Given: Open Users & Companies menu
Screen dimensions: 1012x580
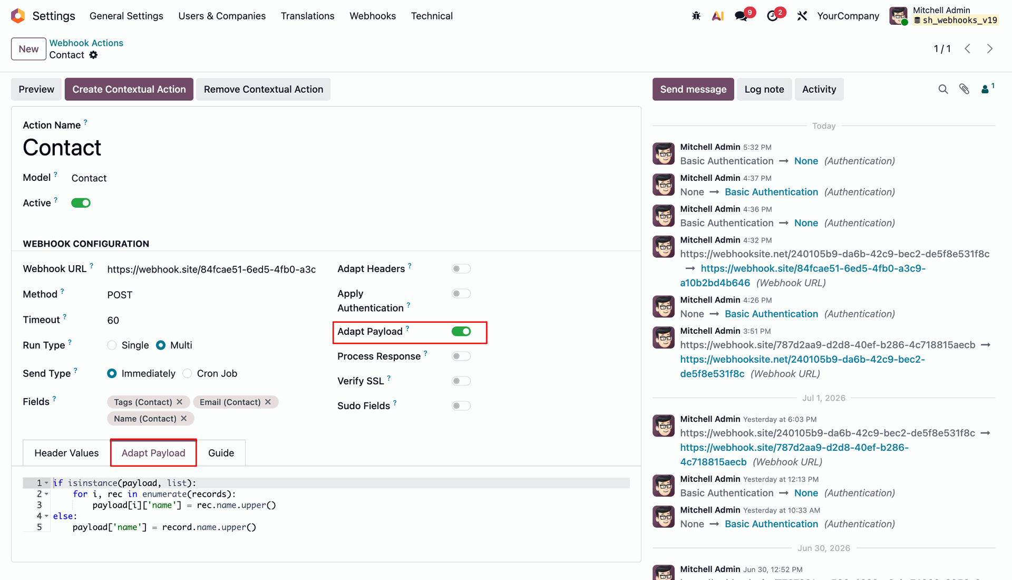Looking at the screenshot, I should tap(222, 16).
